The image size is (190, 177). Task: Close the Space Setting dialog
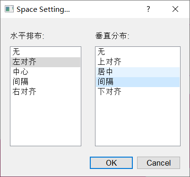(x=175, y=9)
